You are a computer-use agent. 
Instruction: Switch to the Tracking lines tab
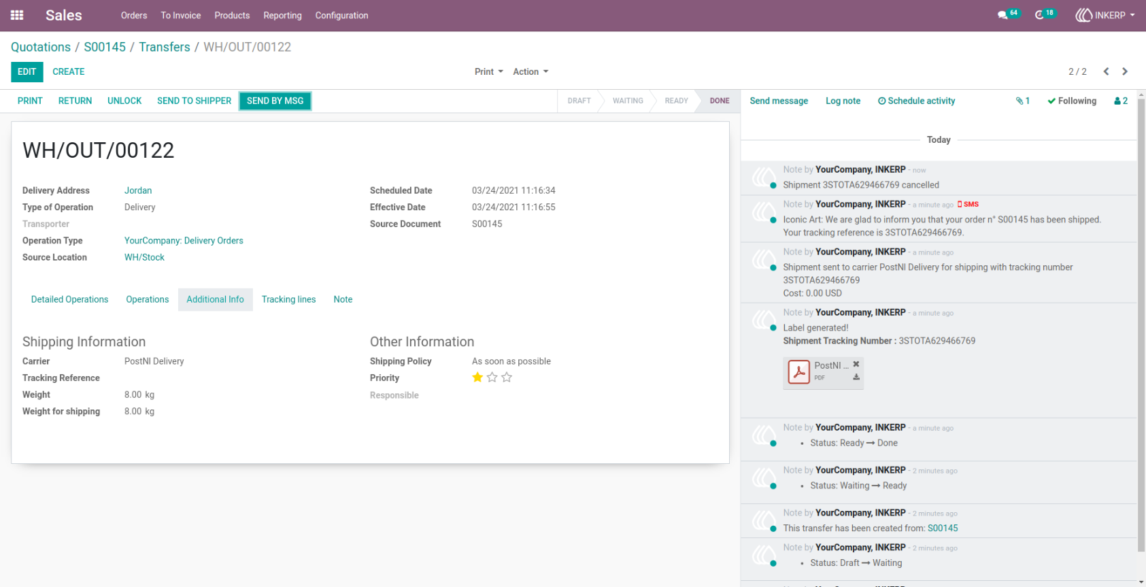288,299
